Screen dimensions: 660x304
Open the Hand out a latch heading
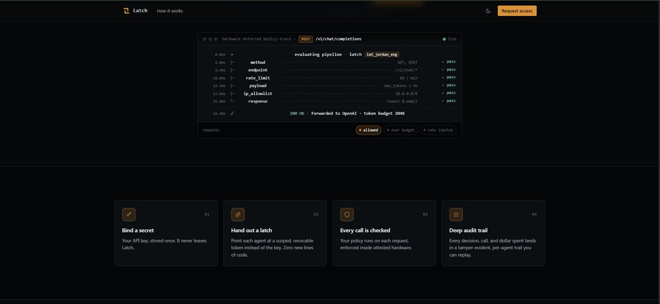click(x=251, y=230)
